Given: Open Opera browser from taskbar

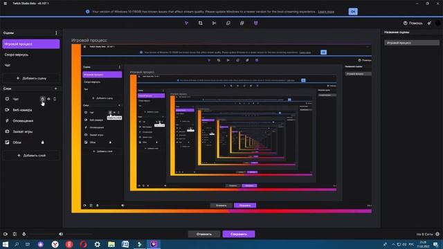Looking at the screenshot, I should (83, 244).
